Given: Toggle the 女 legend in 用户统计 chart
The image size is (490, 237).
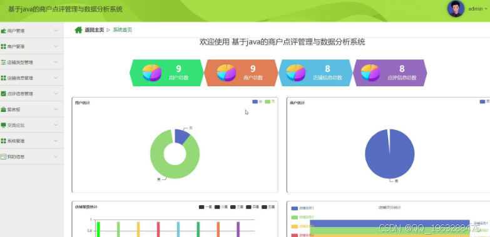Looking at the screenshot, I should (257, 102).
